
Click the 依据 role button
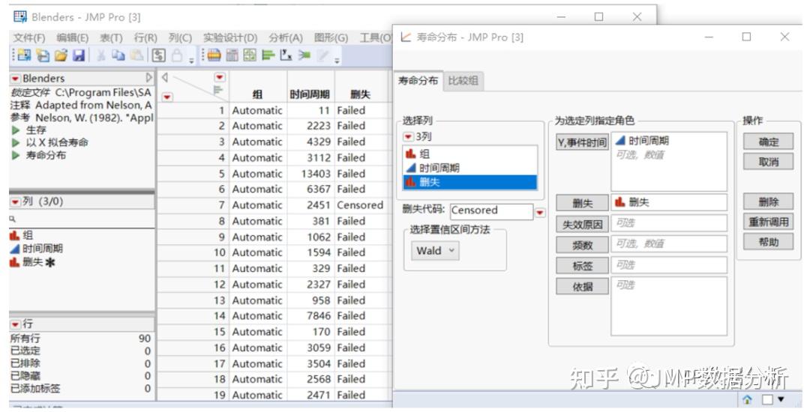(582, 286)
